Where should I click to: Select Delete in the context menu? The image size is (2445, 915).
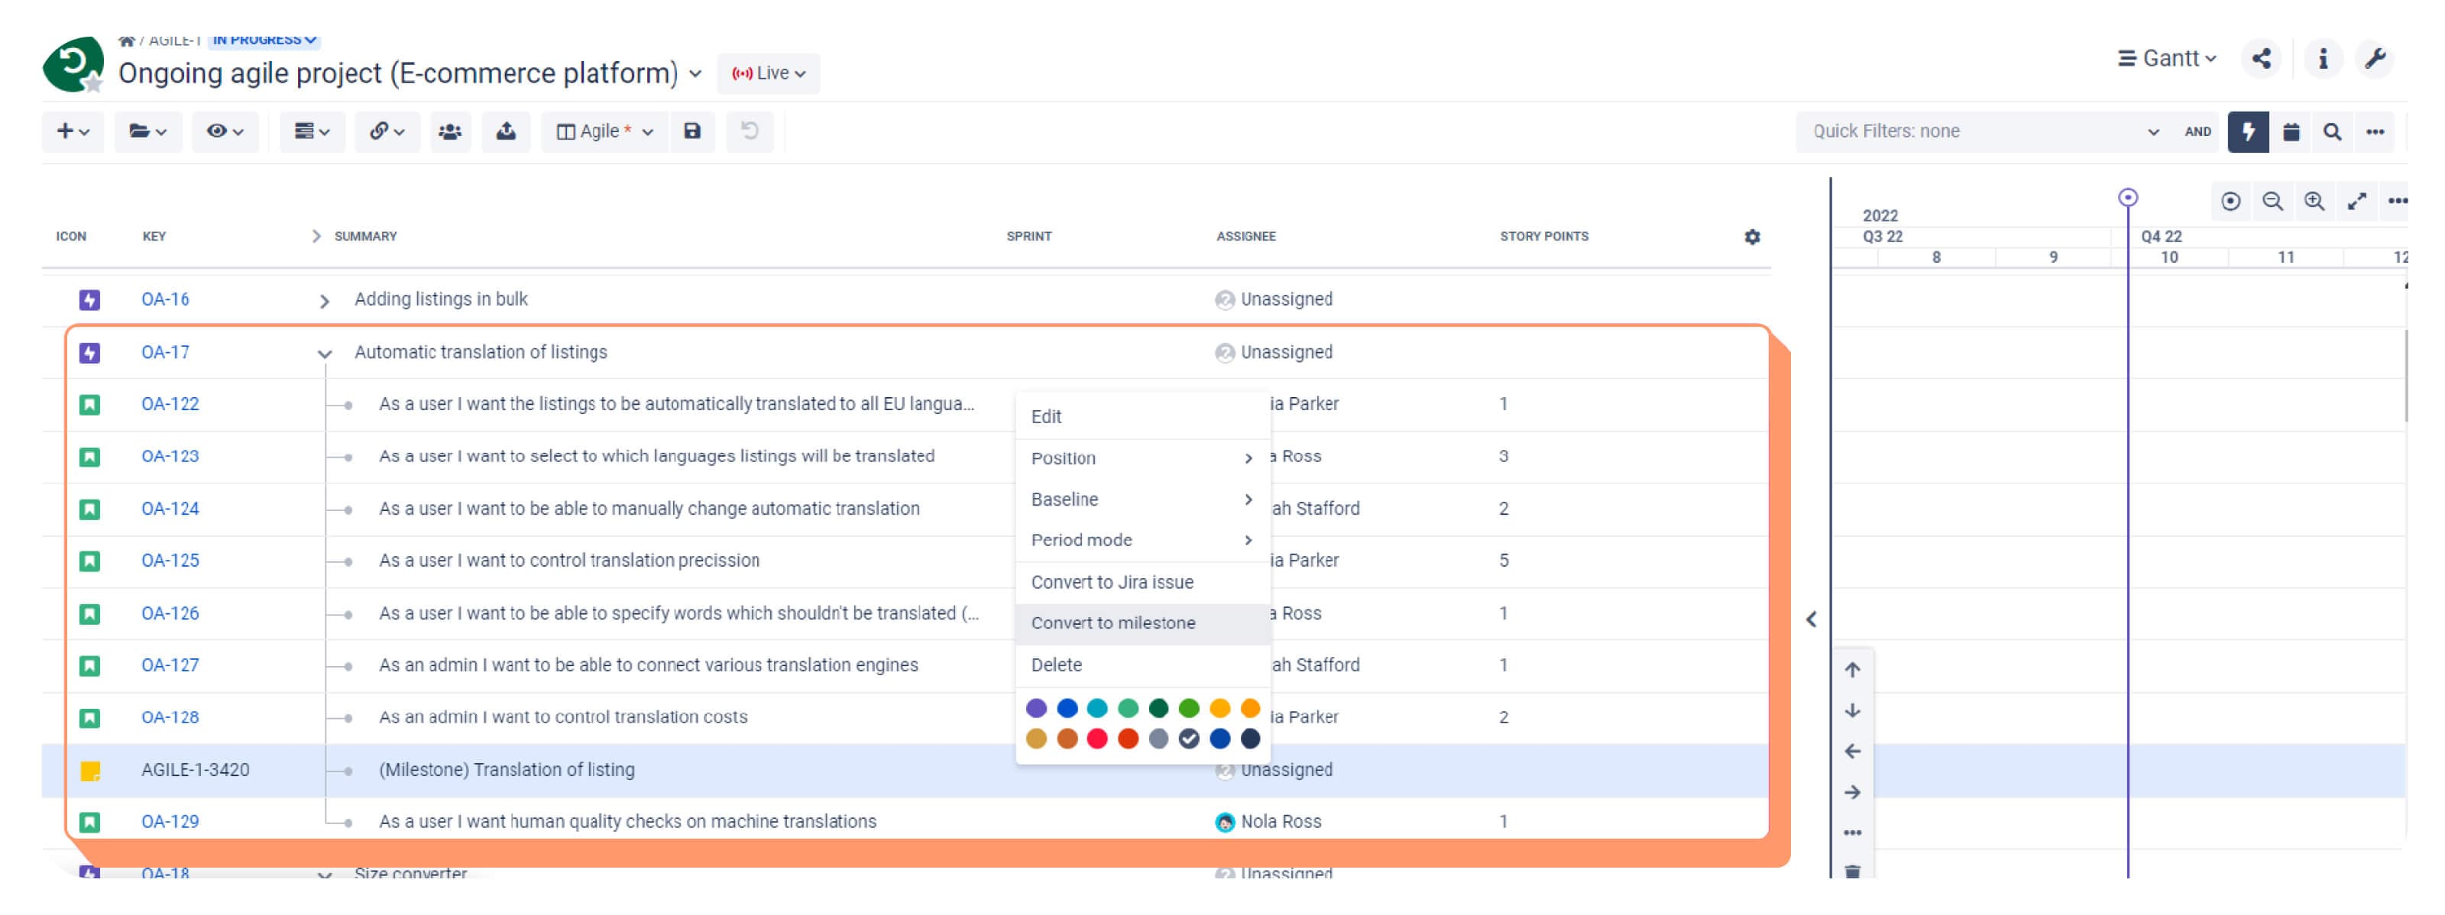click(1143, 665)
